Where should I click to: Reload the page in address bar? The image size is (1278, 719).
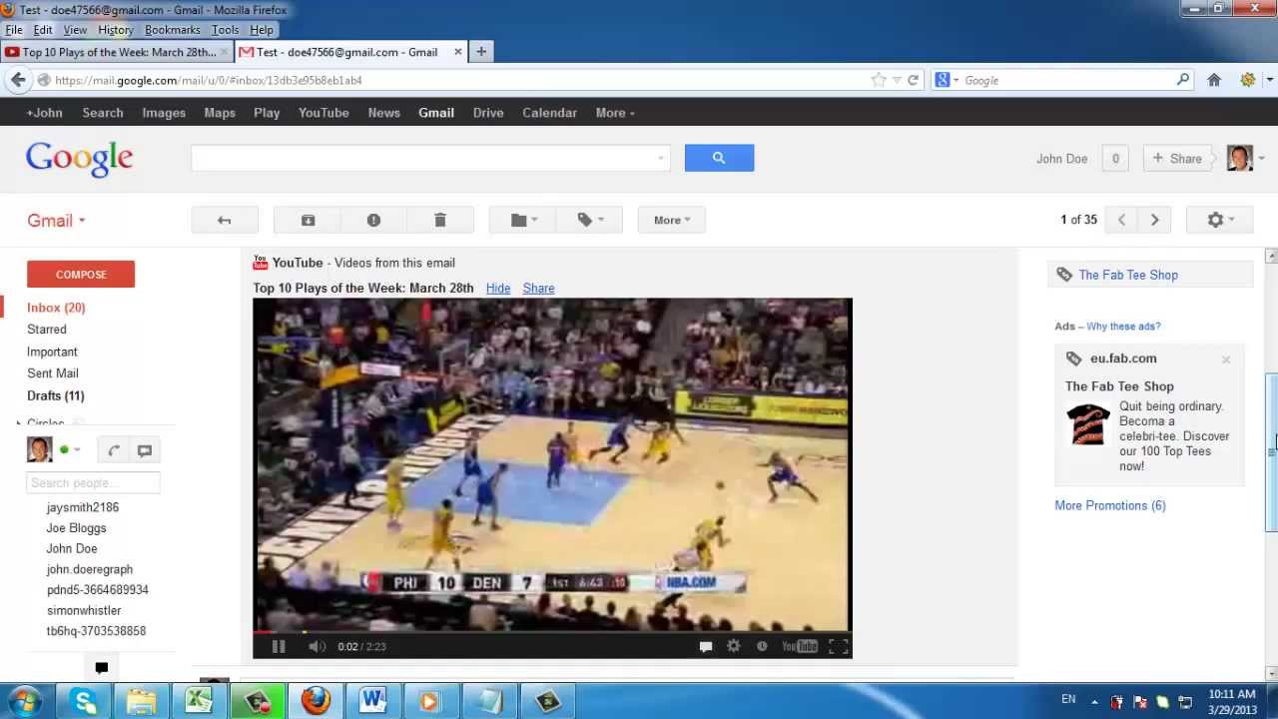(x=913, y=80)
